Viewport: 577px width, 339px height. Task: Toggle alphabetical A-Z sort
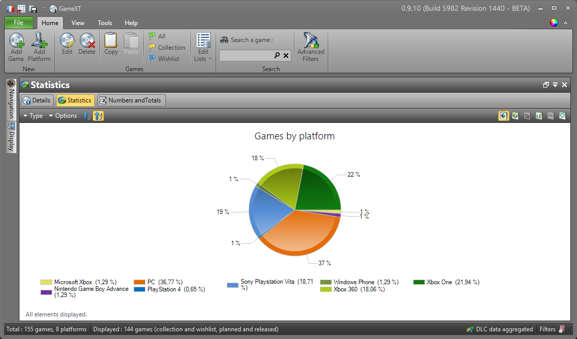point(98,116)
